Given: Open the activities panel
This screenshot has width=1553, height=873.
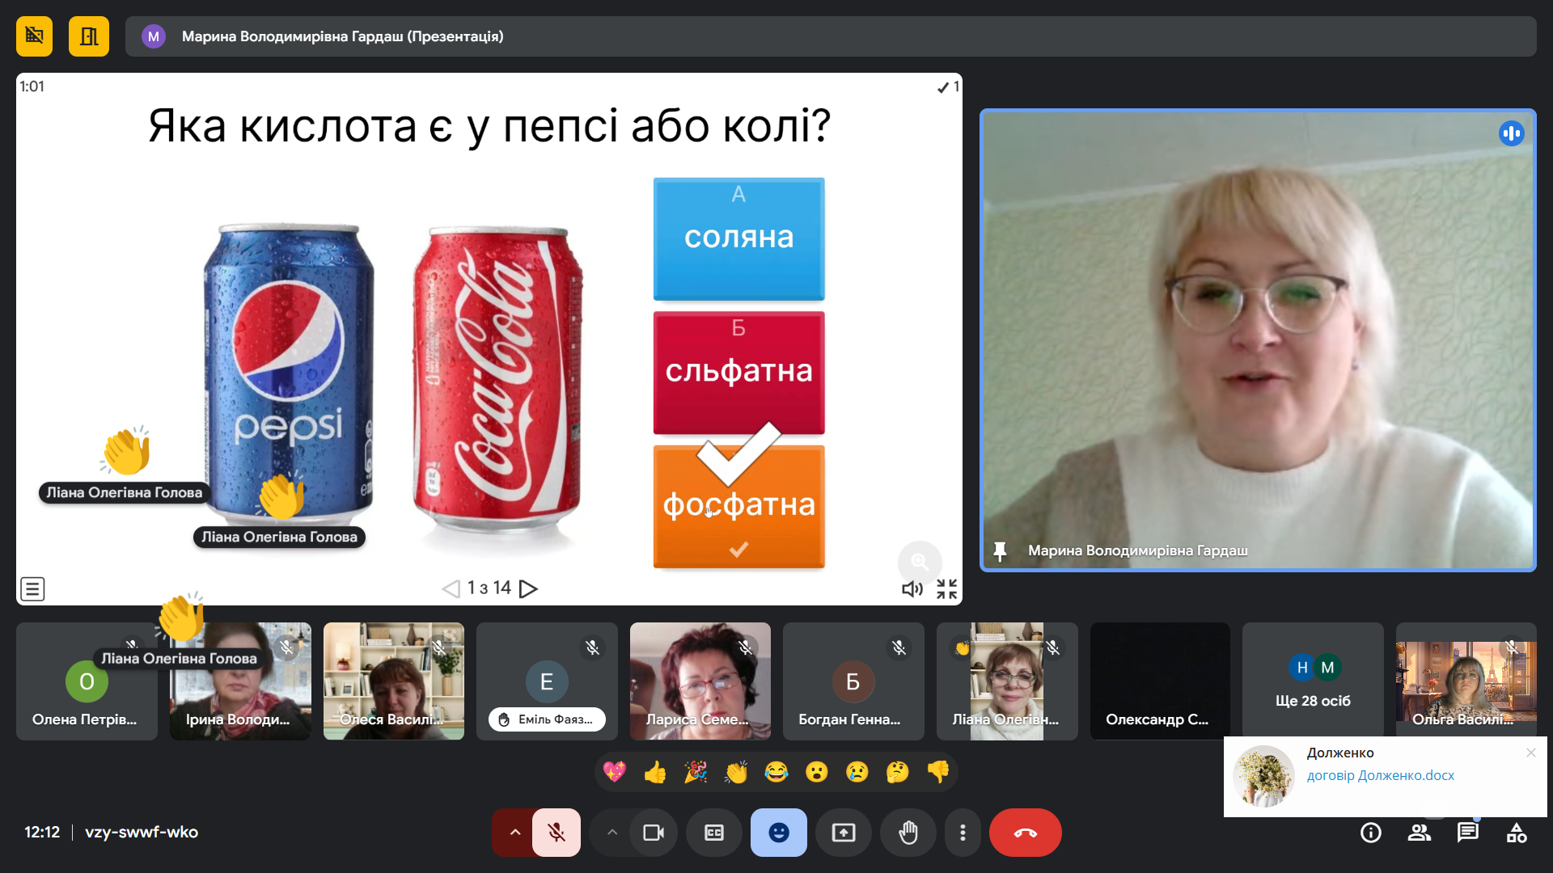Looking at the screenshot, I should pos(1517,833).
